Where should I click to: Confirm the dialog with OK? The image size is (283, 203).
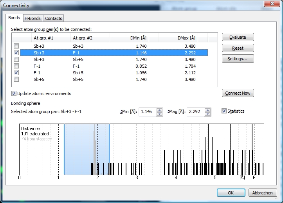point(231,193)
